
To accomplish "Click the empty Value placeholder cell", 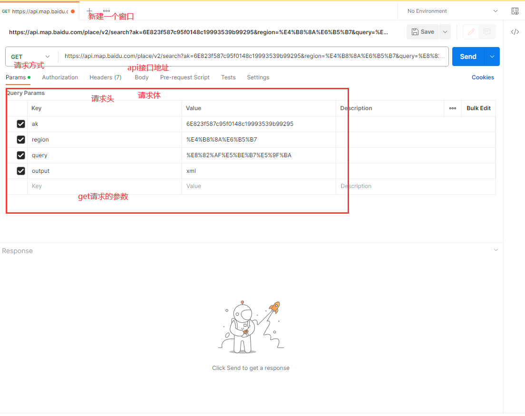I will pyautogui.click(x=259, y=186).
